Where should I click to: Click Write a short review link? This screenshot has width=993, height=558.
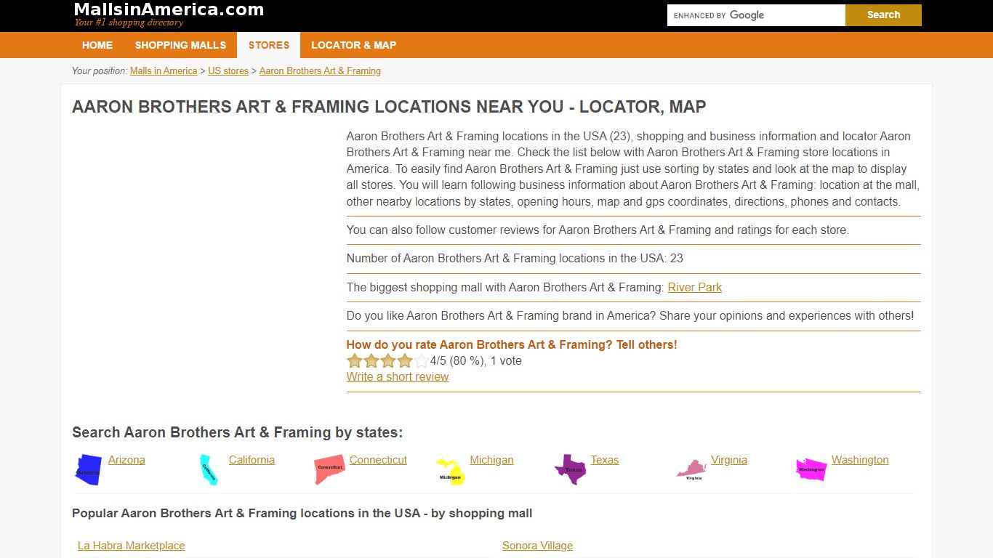pyautogui.click(x=398, y=376)
